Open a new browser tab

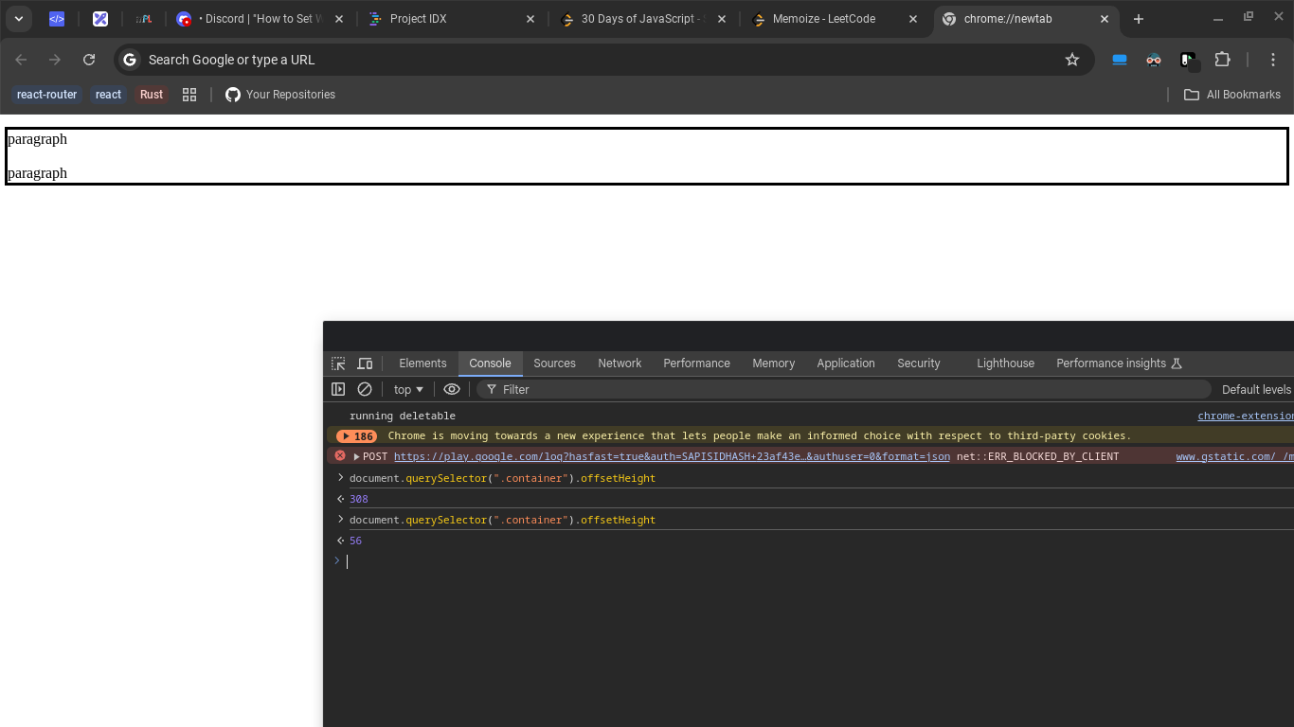pyautogui.click(x=1139, y=19)
